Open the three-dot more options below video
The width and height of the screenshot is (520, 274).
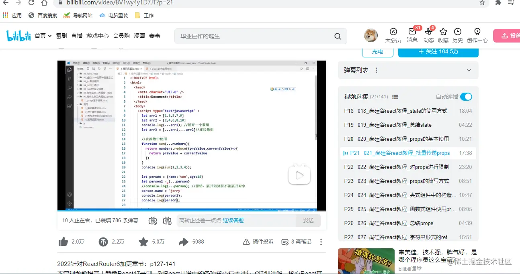(321, 242)
